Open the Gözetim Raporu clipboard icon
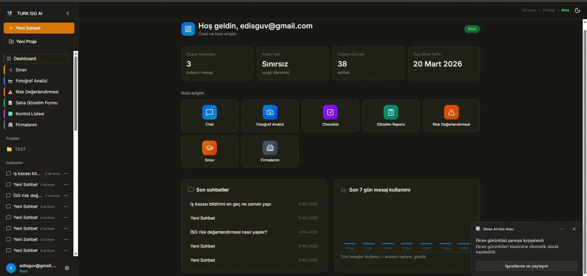Image resolution: width=587 pixels, height=276 pixels. click(x=391, y=112)
